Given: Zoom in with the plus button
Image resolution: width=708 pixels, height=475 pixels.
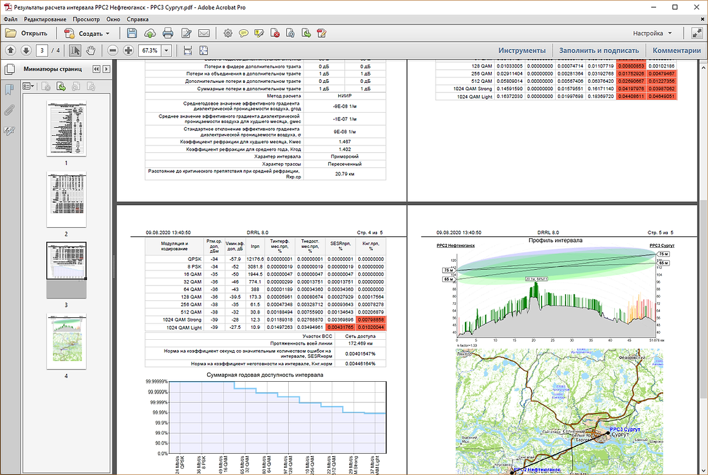Looking at the screenshot, I should coord(128,51).
